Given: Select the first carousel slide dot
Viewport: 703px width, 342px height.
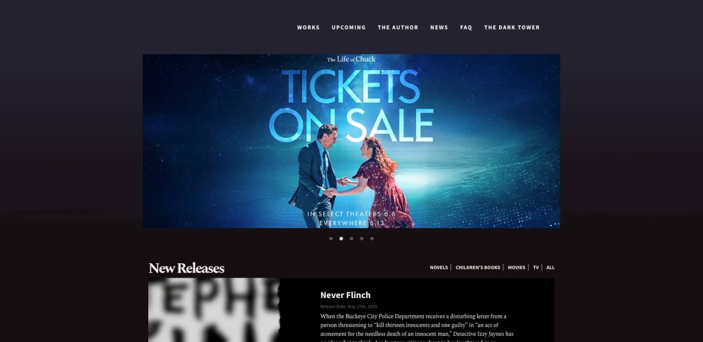Looking at the screenshot, I should [331, 238].
